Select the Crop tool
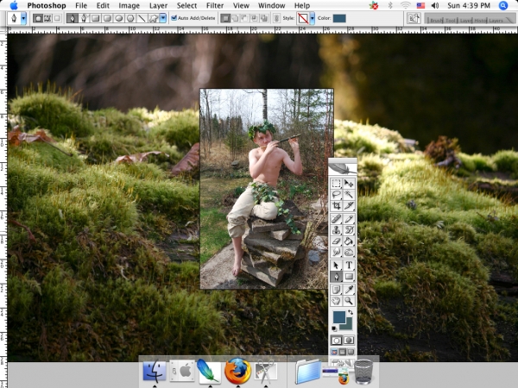The image size is (518, 388). pos(337,205)
